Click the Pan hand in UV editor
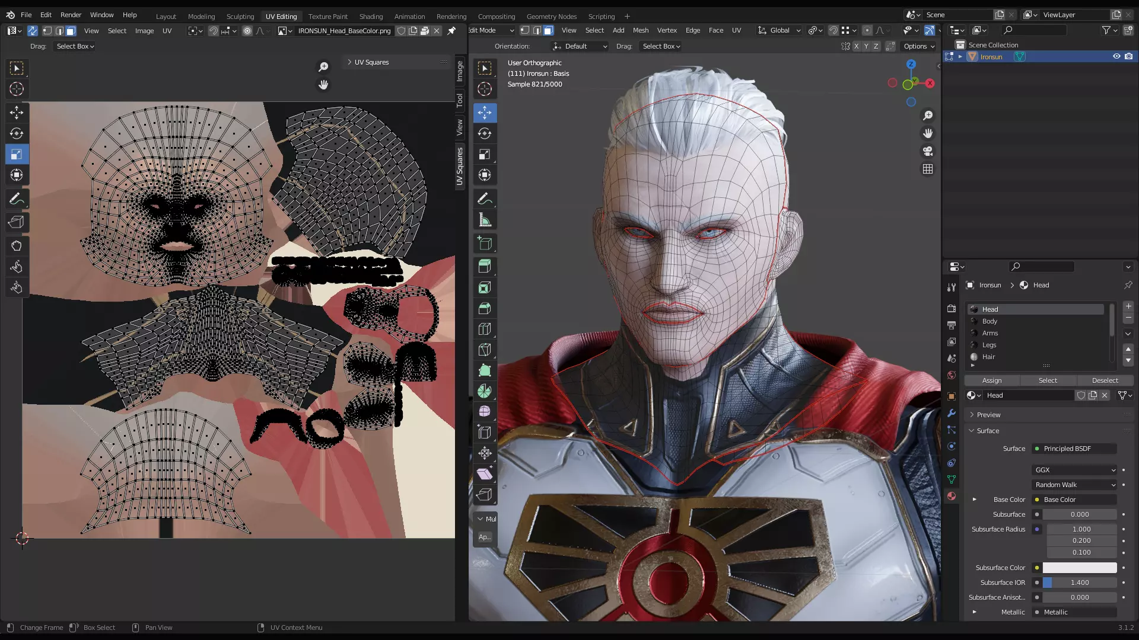This screenshot has height=640, width=1139. [323, 85]
